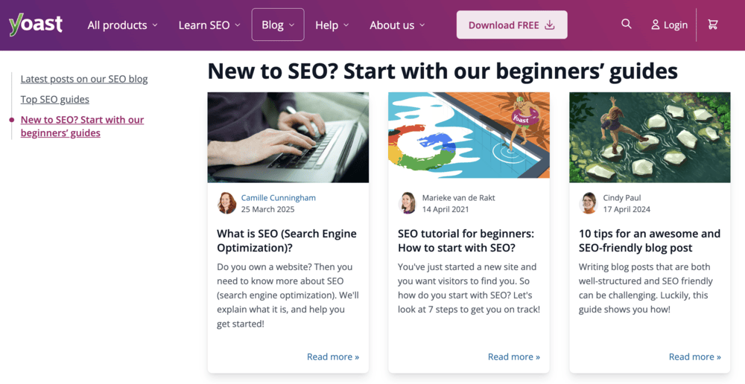Screen dimensions: 745x384
Task: Open the Google pool illustration thumbnail
Action: click(x=469, y=137)
